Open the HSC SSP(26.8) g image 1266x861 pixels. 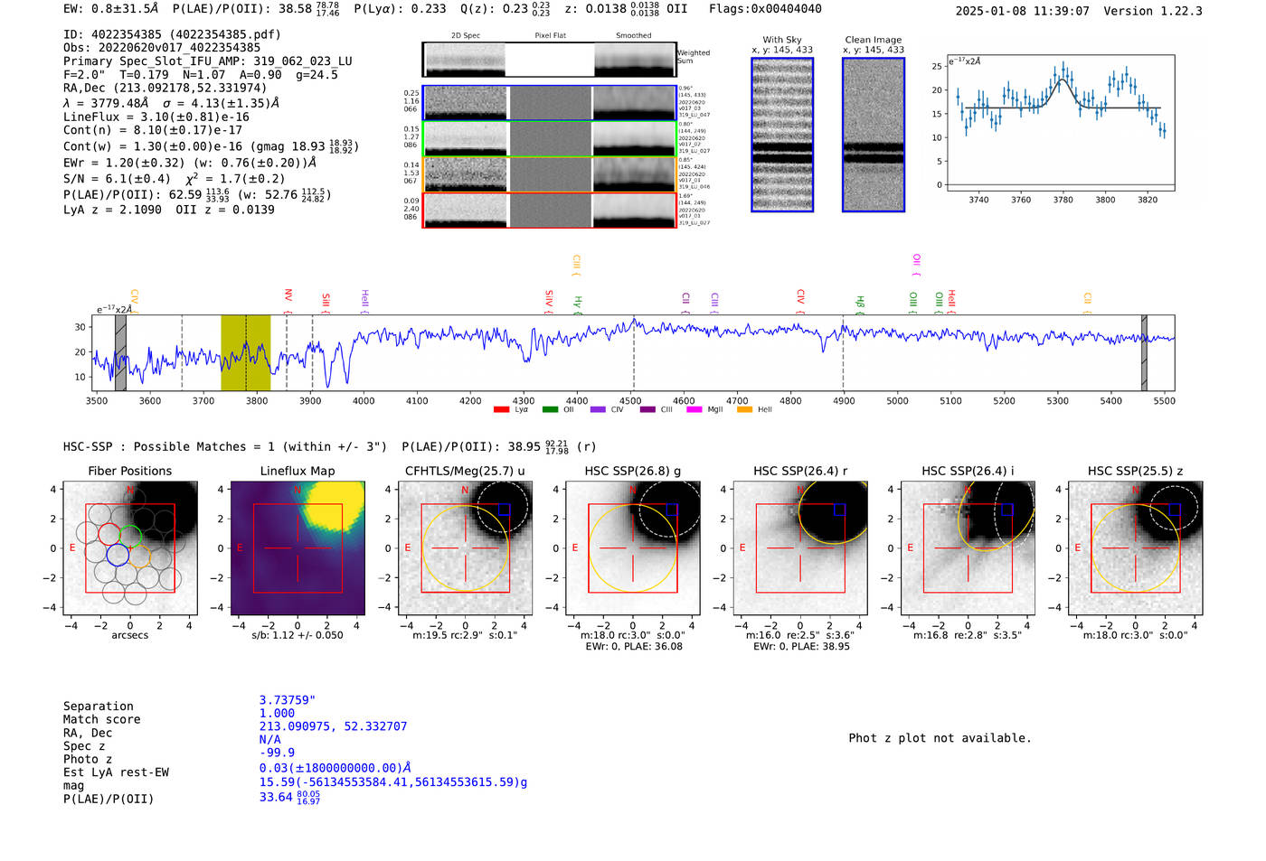click(x=633, y=547)
